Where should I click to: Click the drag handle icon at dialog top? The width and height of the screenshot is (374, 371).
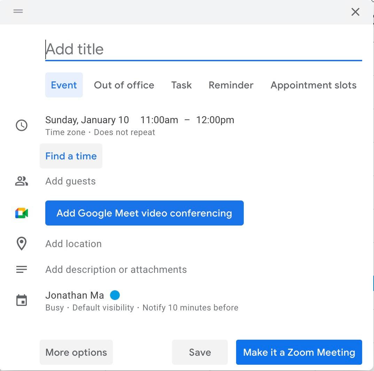[x=18, y=11]
